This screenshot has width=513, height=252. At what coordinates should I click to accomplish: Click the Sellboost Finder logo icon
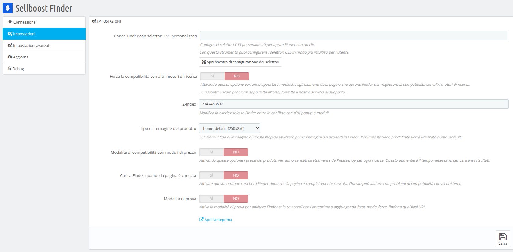[8, 8]
